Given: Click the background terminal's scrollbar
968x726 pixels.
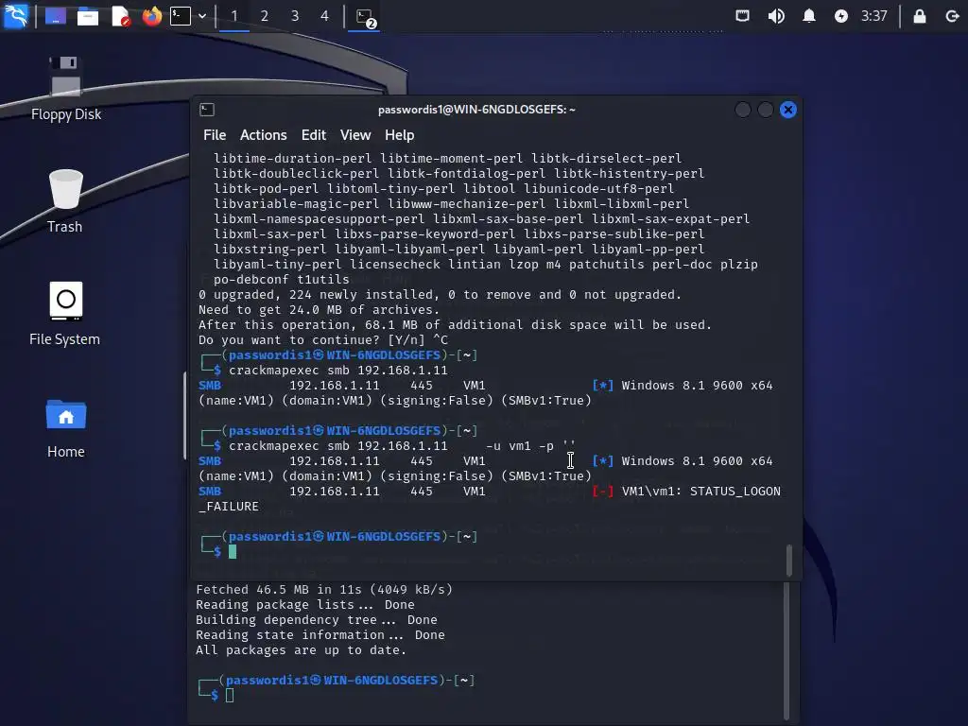Looking at the screenshot, I should point(786,651).
